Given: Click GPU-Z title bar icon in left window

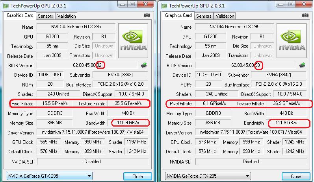Looking at the screenshot, I should click(x=6, y=6).
